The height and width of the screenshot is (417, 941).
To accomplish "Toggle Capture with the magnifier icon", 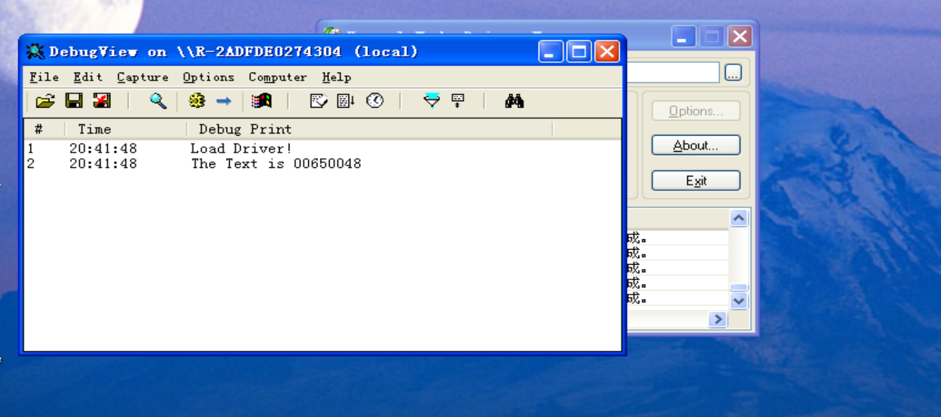I will pos(158,101).
